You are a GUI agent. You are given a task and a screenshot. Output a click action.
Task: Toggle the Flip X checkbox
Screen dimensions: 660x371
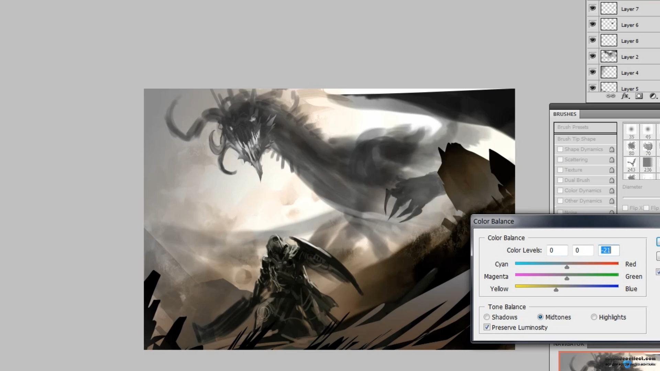pyautogui.click(x=625, y=208)
